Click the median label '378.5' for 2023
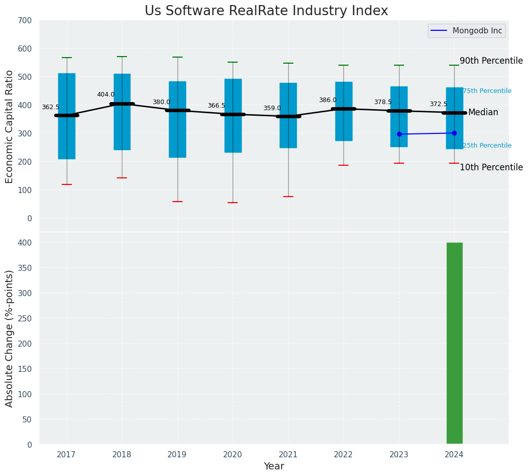Image resolution: width=528 pixels, height=476 pixels. click(383, 102)
